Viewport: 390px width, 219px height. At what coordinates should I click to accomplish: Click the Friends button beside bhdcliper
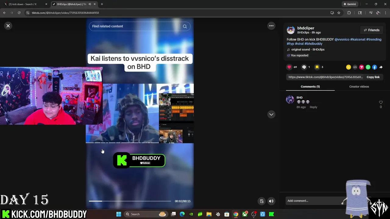pyautogui.click(x=371, y=30)
